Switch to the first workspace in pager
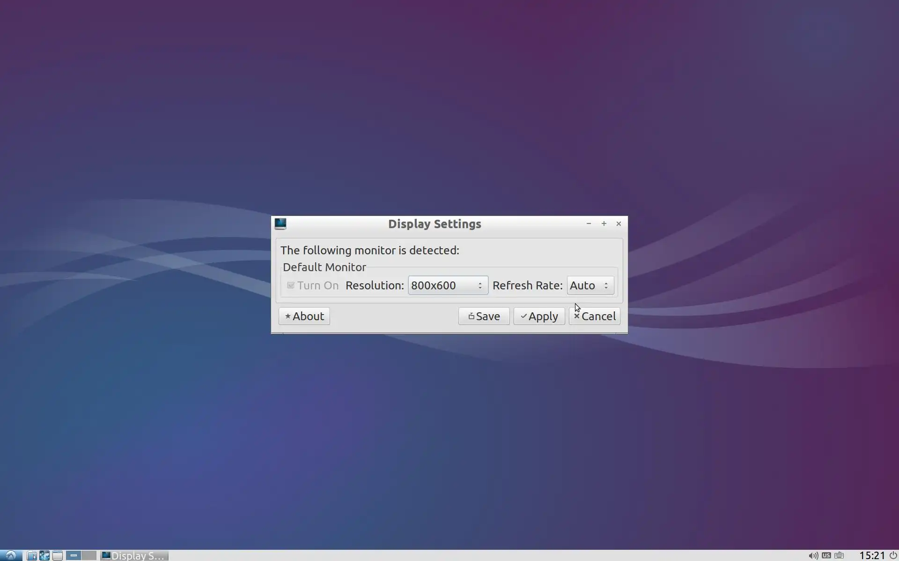Screen dimensions: 899x561 click(x=74, y=555)
